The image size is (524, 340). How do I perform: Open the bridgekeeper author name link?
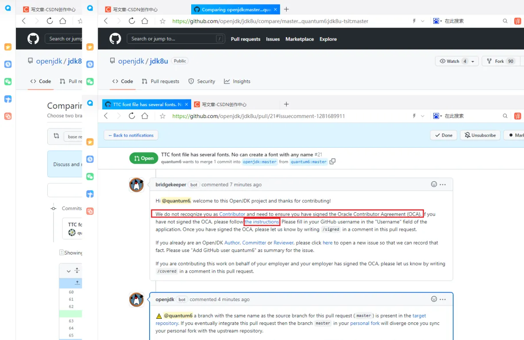[171, 185]
